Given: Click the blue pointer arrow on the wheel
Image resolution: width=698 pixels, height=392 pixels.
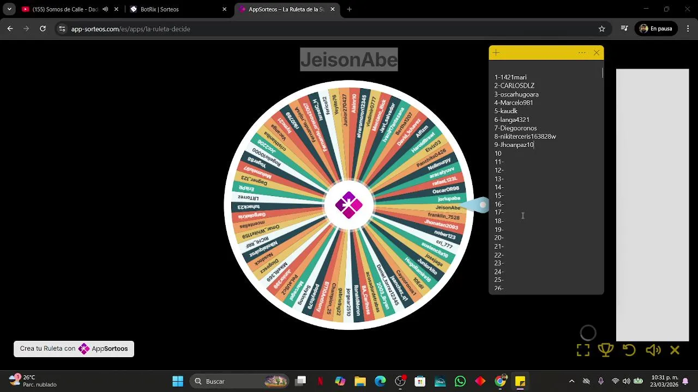Looking at the screenshot, I should point(475,205).
